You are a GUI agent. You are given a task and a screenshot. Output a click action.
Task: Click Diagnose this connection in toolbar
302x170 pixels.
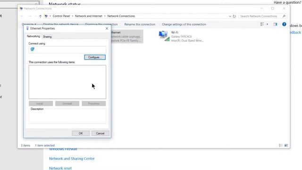tap(101, 24)
